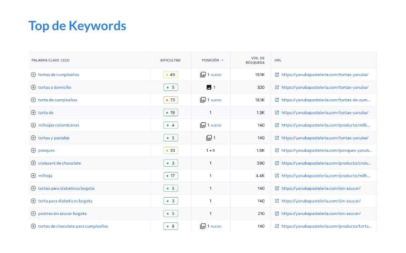Expand the 'tortas para diabeticos bogota' row

coord(33,189)
